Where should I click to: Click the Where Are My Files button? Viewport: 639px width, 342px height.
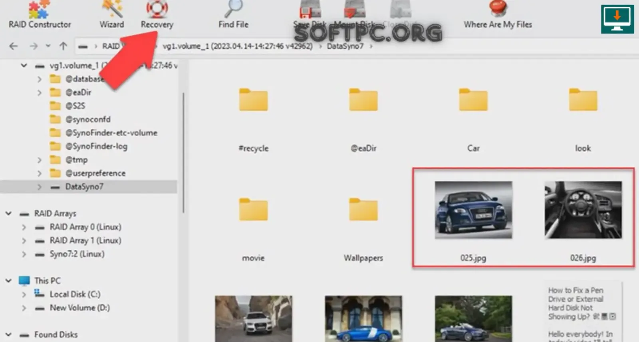(x=498, y=15)
